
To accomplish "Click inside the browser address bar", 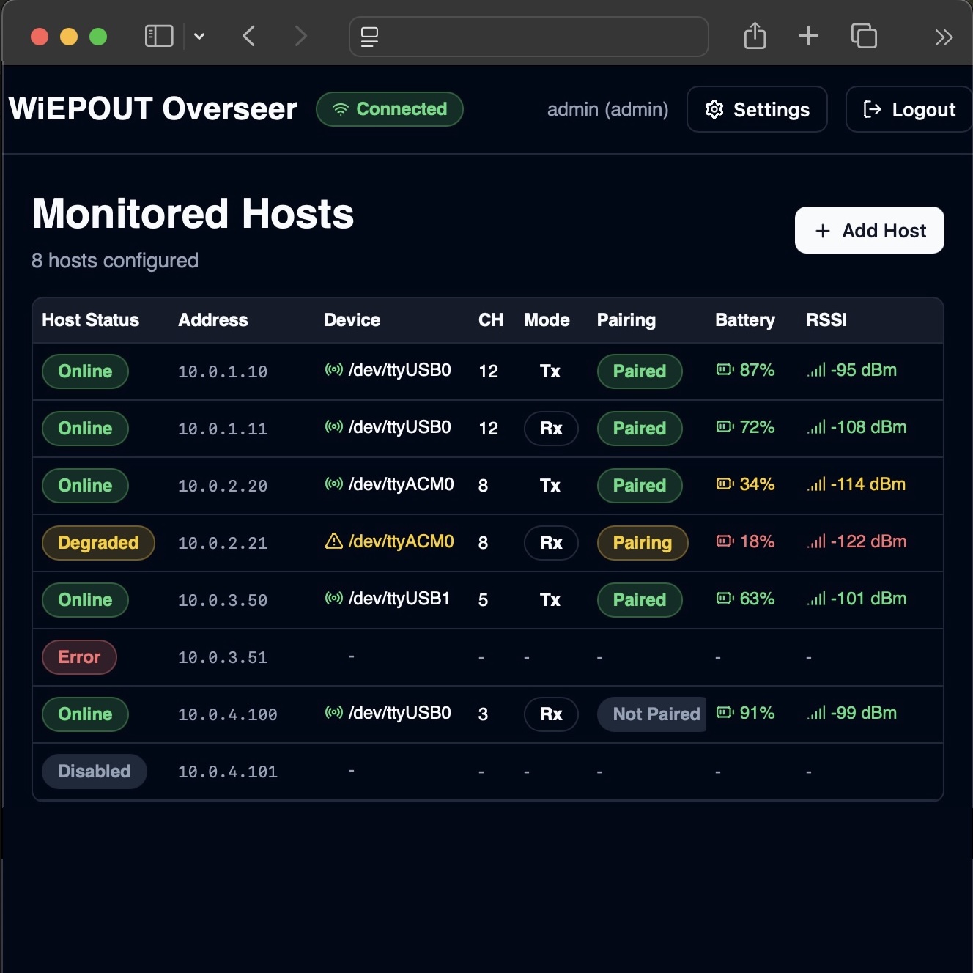I will pyautogui.click(x=528, y=37).
